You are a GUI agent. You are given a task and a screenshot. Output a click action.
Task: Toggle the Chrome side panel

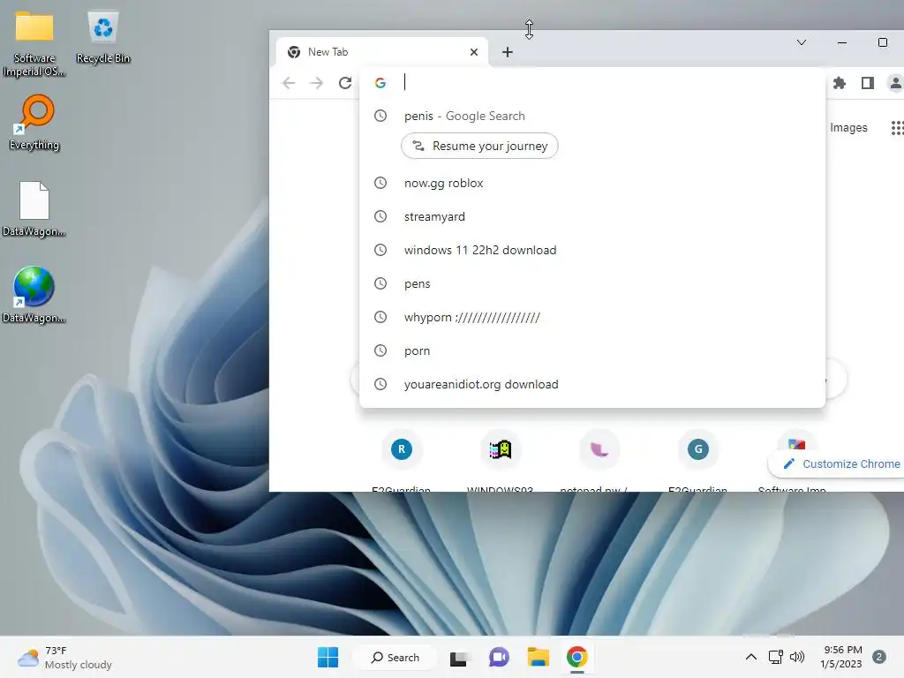(868, 83)
